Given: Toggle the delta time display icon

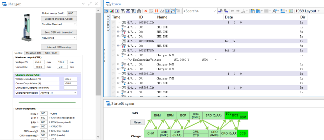Looking at the screenshot, I should [x=162, y=11].
